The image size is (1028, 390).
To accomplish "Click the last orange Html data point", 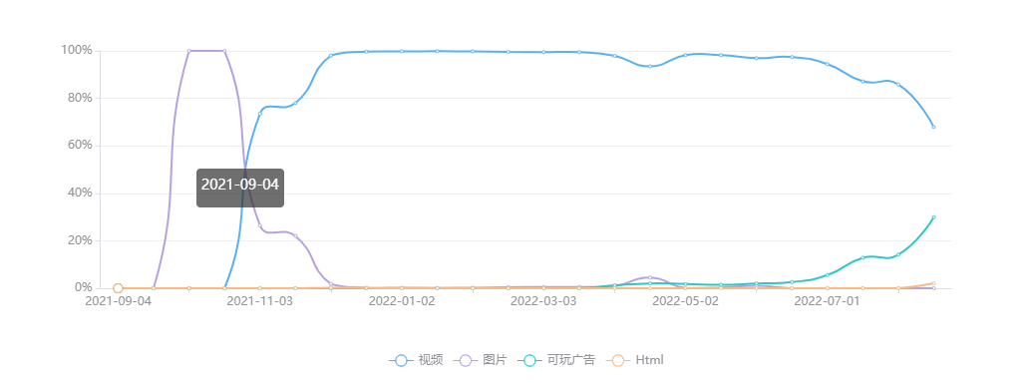I will tap(933, 283).
